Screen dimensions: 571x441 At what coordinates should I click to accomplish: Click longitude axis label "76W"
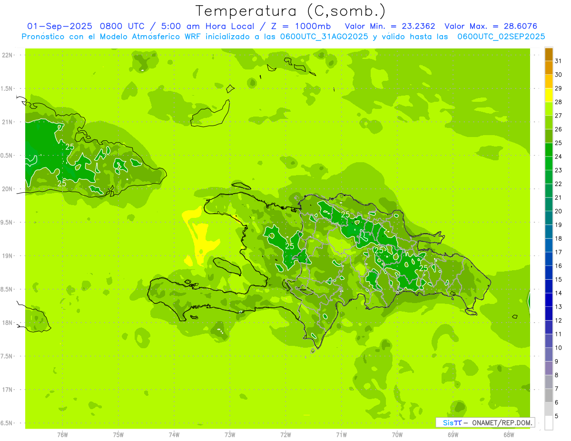coord(62,435)
